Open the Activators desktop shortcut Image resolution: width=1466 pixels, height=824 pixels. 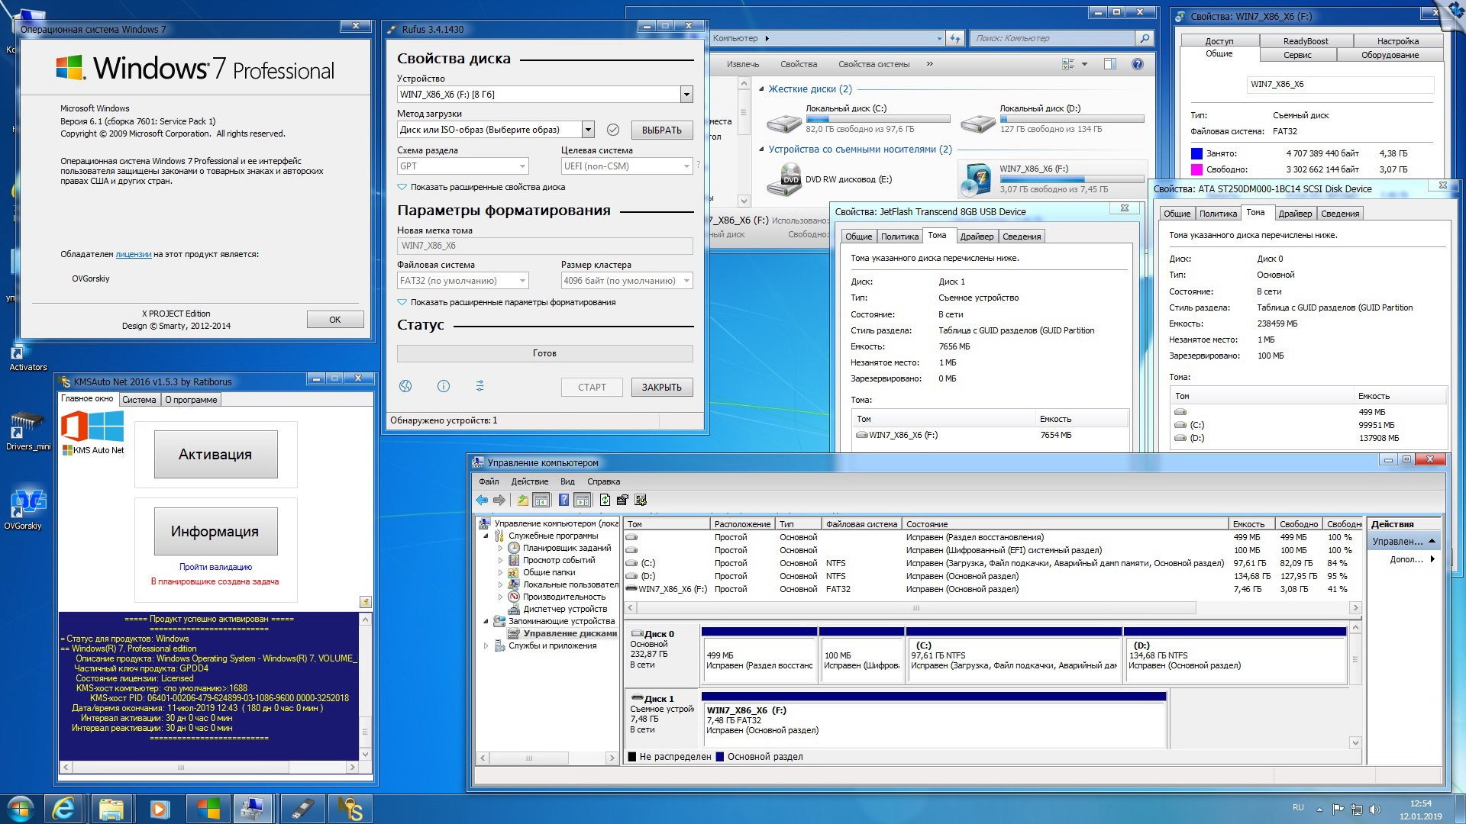[27, 356]
